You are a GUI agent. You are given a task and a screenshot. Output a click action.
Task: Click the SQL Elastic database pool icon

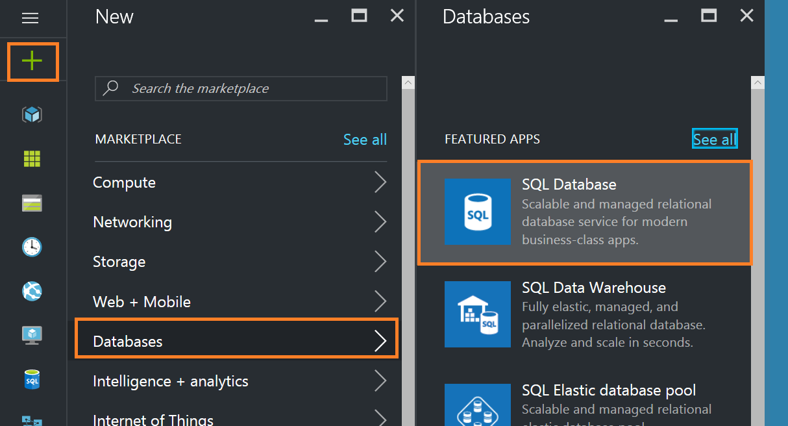click(478, 407)
